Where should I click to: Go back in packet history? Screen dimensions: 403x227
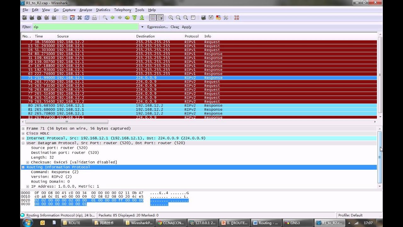[112, 18]
